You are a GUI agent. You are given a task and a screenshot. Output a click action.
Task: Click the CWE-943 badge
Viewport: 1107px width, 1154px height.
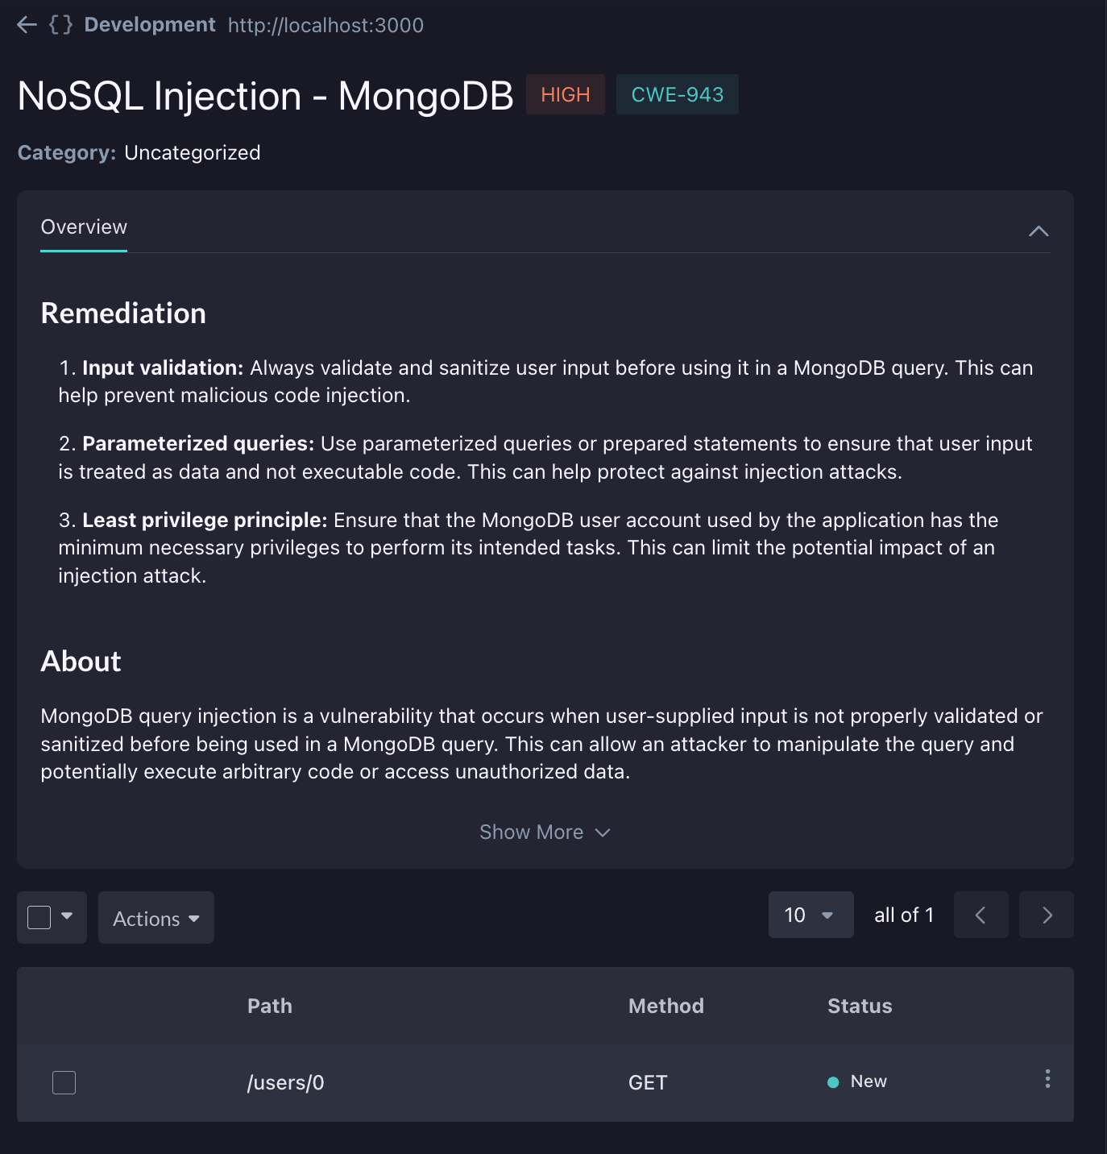point(678,94)
